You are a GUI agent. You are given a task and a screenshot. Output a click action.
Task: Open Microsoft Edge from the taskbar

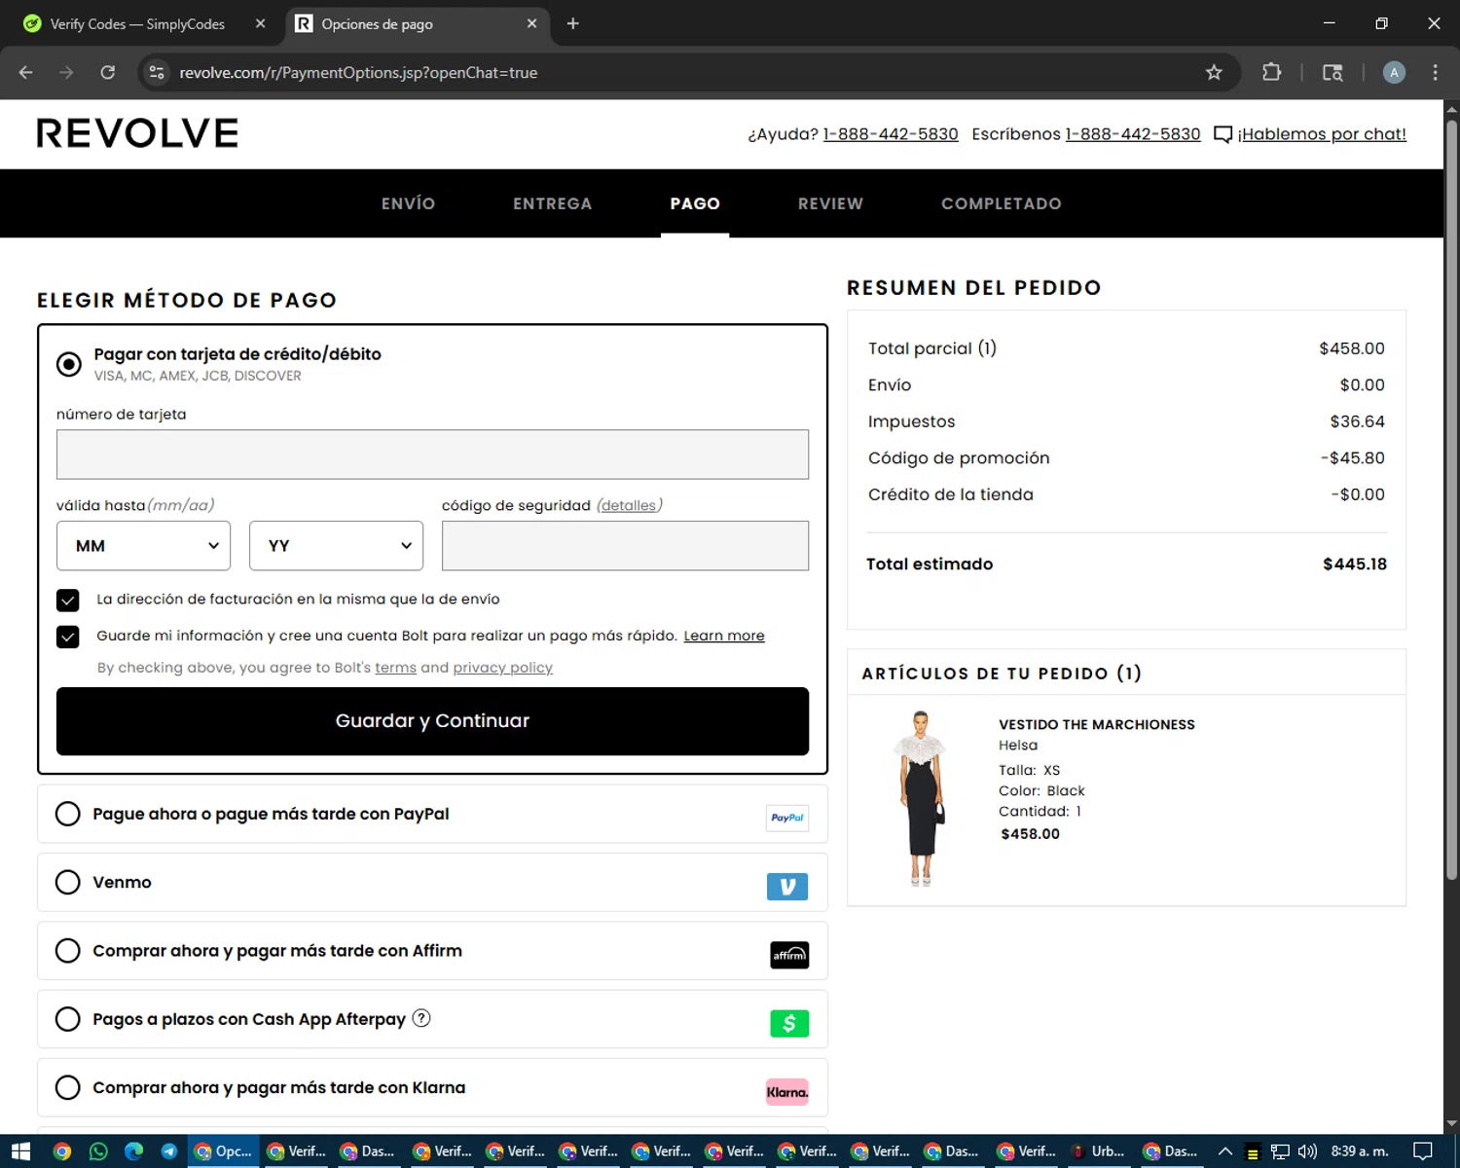134,1151
